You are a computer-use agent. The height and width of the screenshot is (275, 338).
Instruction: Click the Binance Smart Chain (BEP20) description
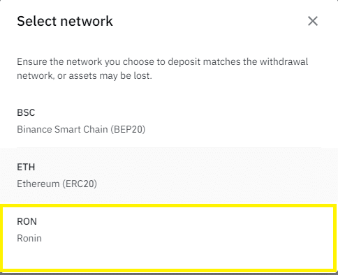tap(81, 129)
